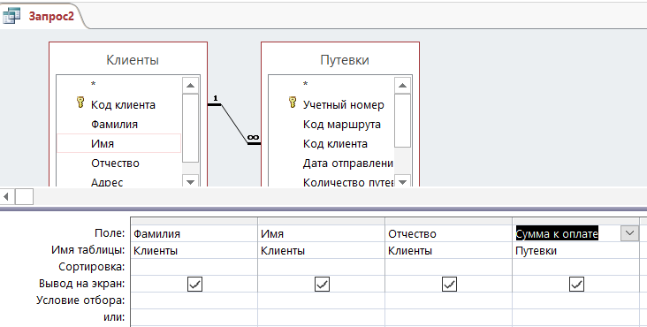This screenshot has height=327, width=647.
Task: Click the 'или' cell under Фамилия
Action: (x=194, y=317)
